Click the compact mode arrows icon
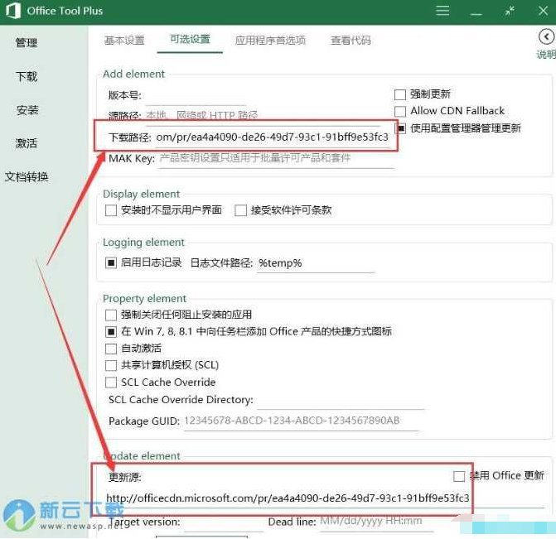The height and width of the screenshot is (539, 556). (x=510, y=12)
